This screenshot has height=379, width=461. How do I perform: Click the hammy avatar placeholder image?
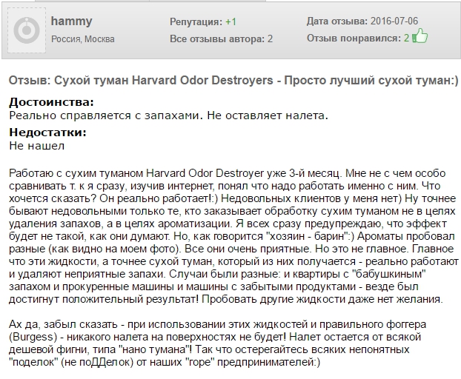tap(27, 30)
